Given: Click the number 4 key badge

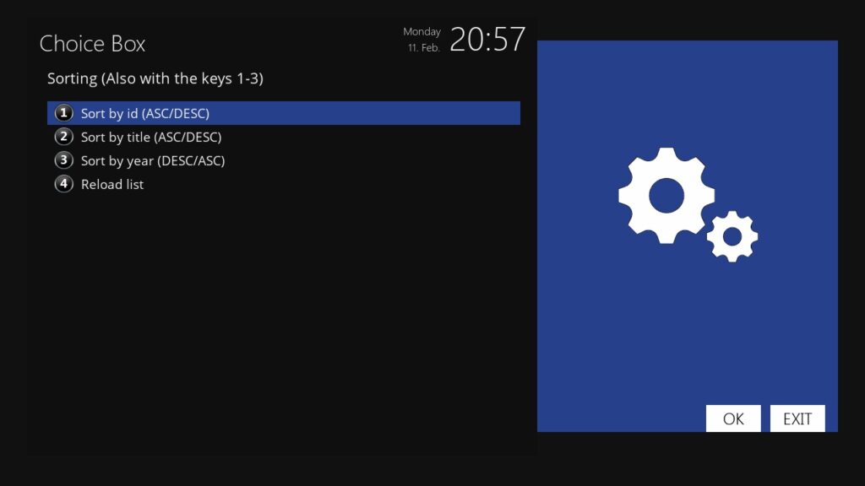Looking at the screenshot, I should (x=63, y=184).
